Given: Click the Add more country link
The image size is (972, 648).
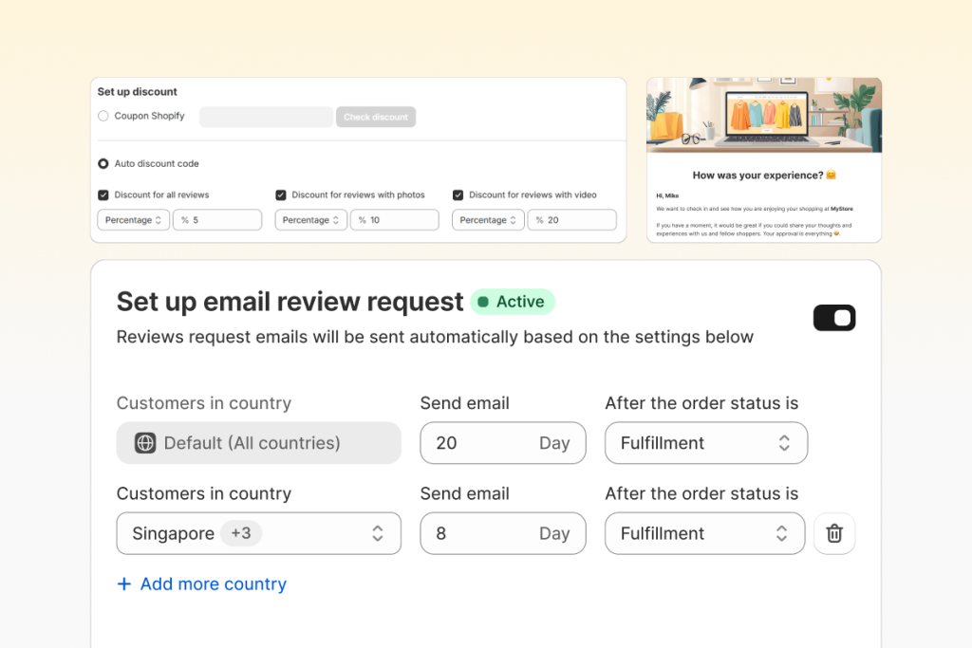Looking at the screenshot, I should [213, 584].
